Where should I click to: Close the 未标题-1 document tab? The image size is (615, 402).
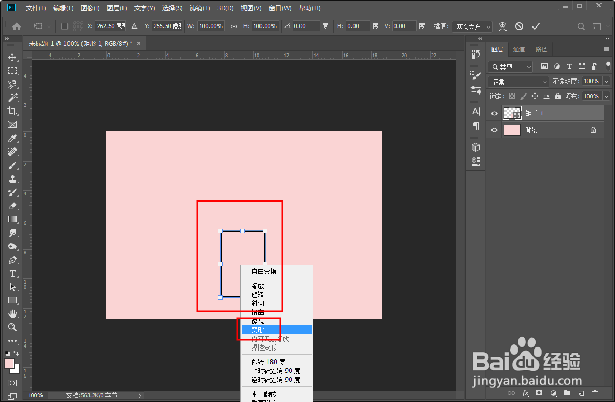[x=139, y=43]
